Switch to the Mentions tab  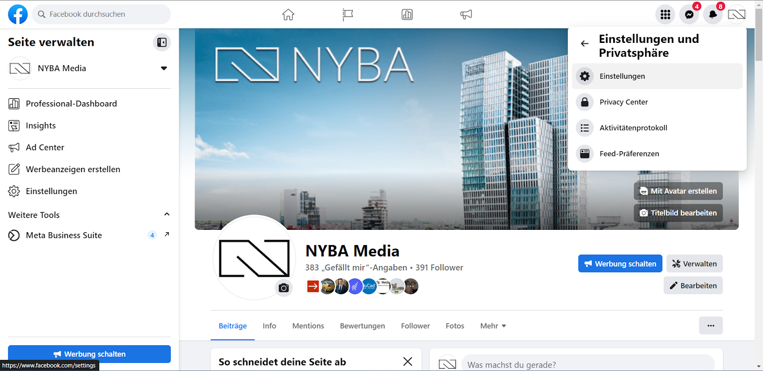(308, 326)
